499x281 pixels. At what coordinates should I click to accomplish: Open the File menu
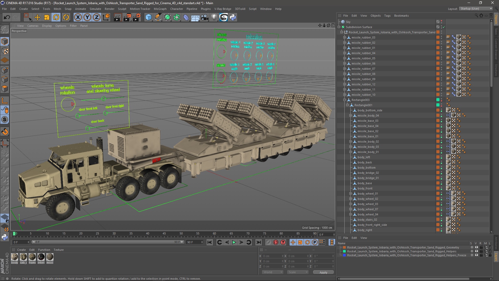pos(4,9)
